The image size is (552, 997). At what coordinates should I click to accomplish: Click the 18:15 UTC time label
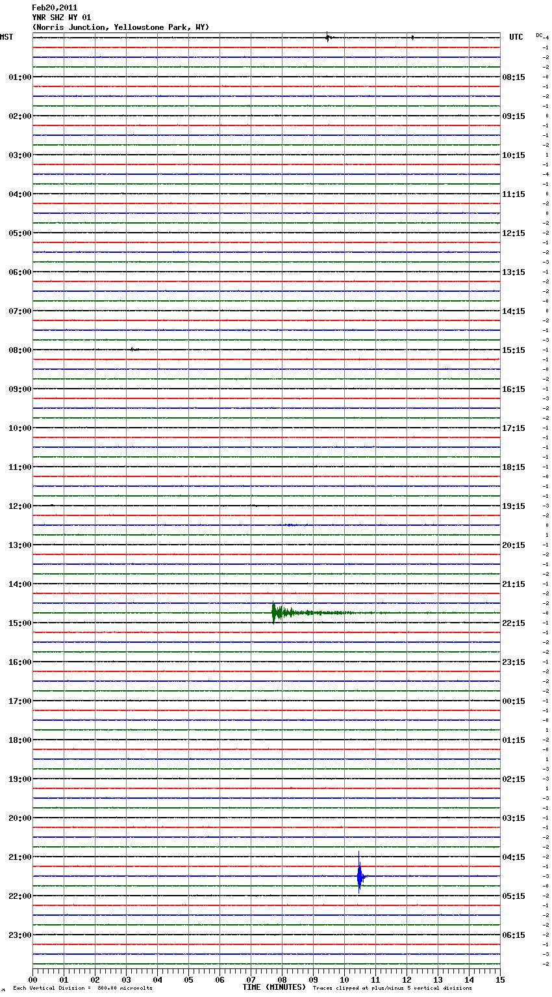[x=514, y=467]
